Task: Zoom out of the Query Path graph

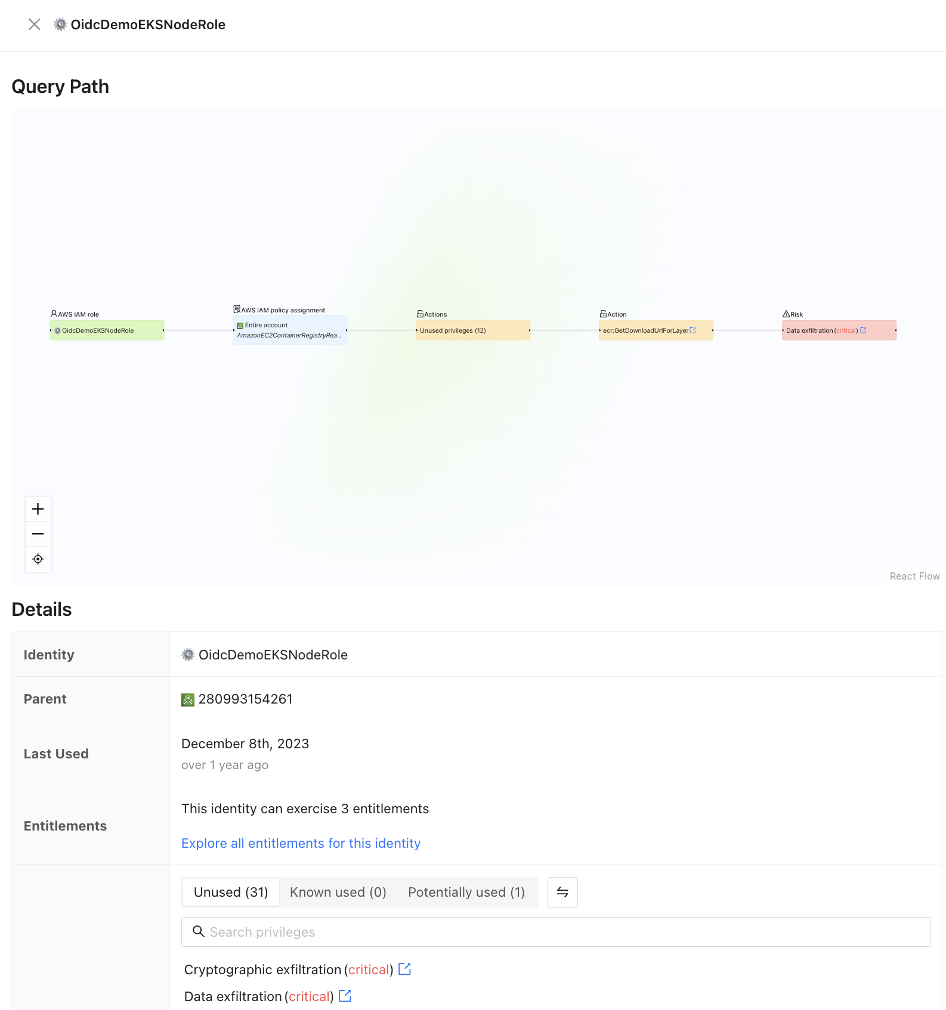Action: click(x=38, y=534)
